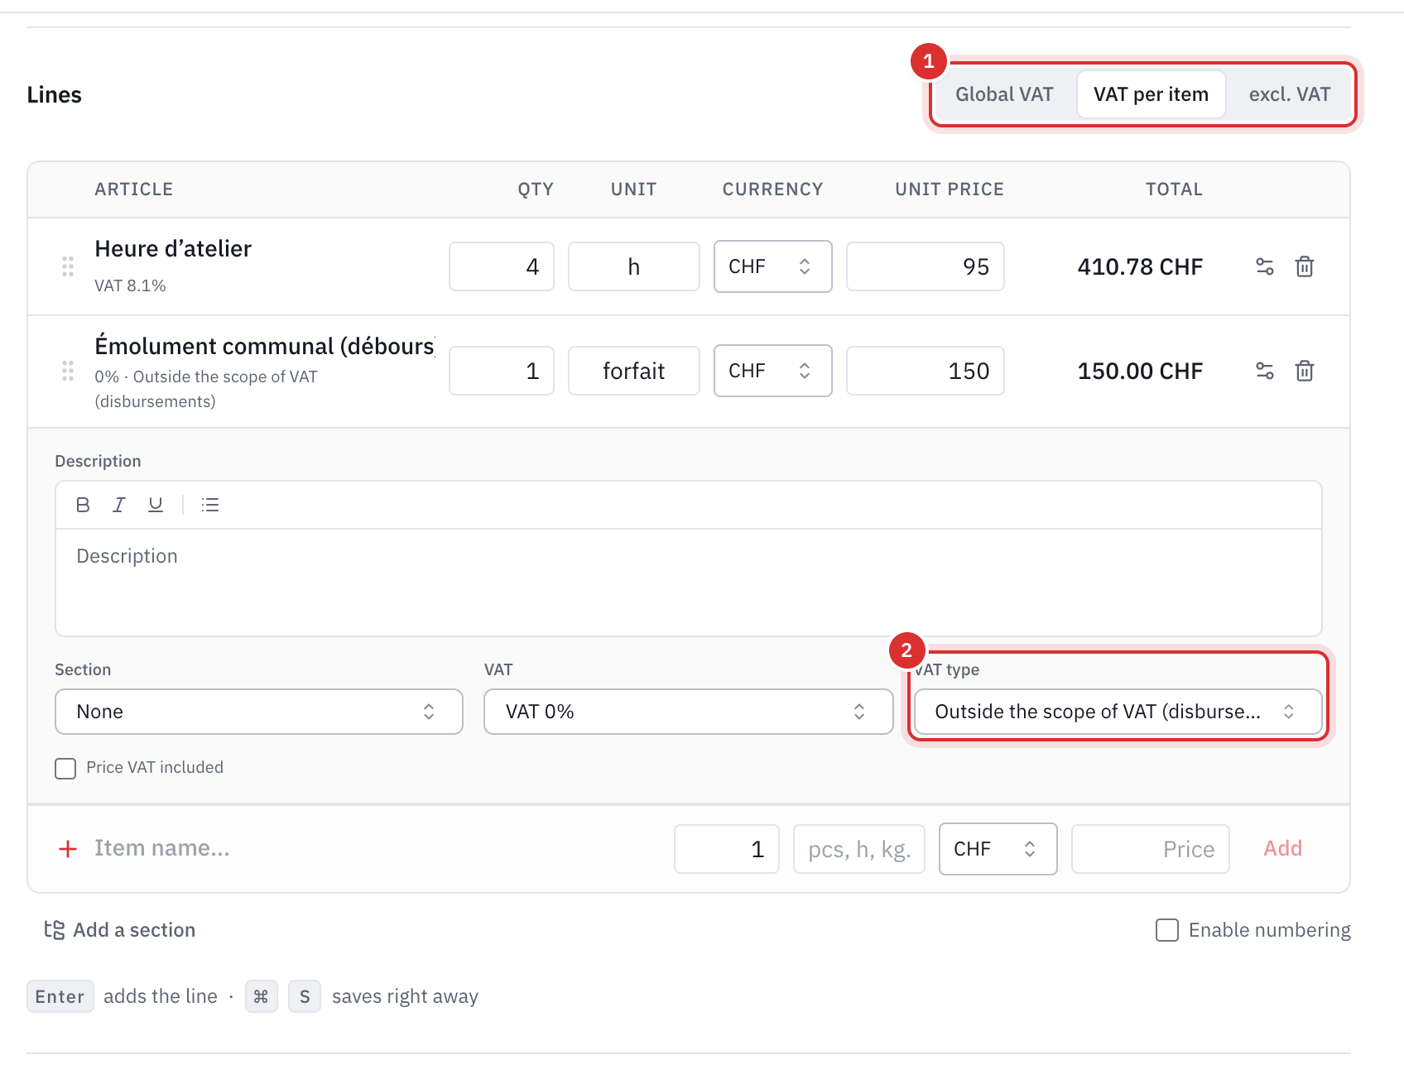Click the Item name input field
Screen dimensions: 1404x1079
pyautogui.click(x=377, y=848)
